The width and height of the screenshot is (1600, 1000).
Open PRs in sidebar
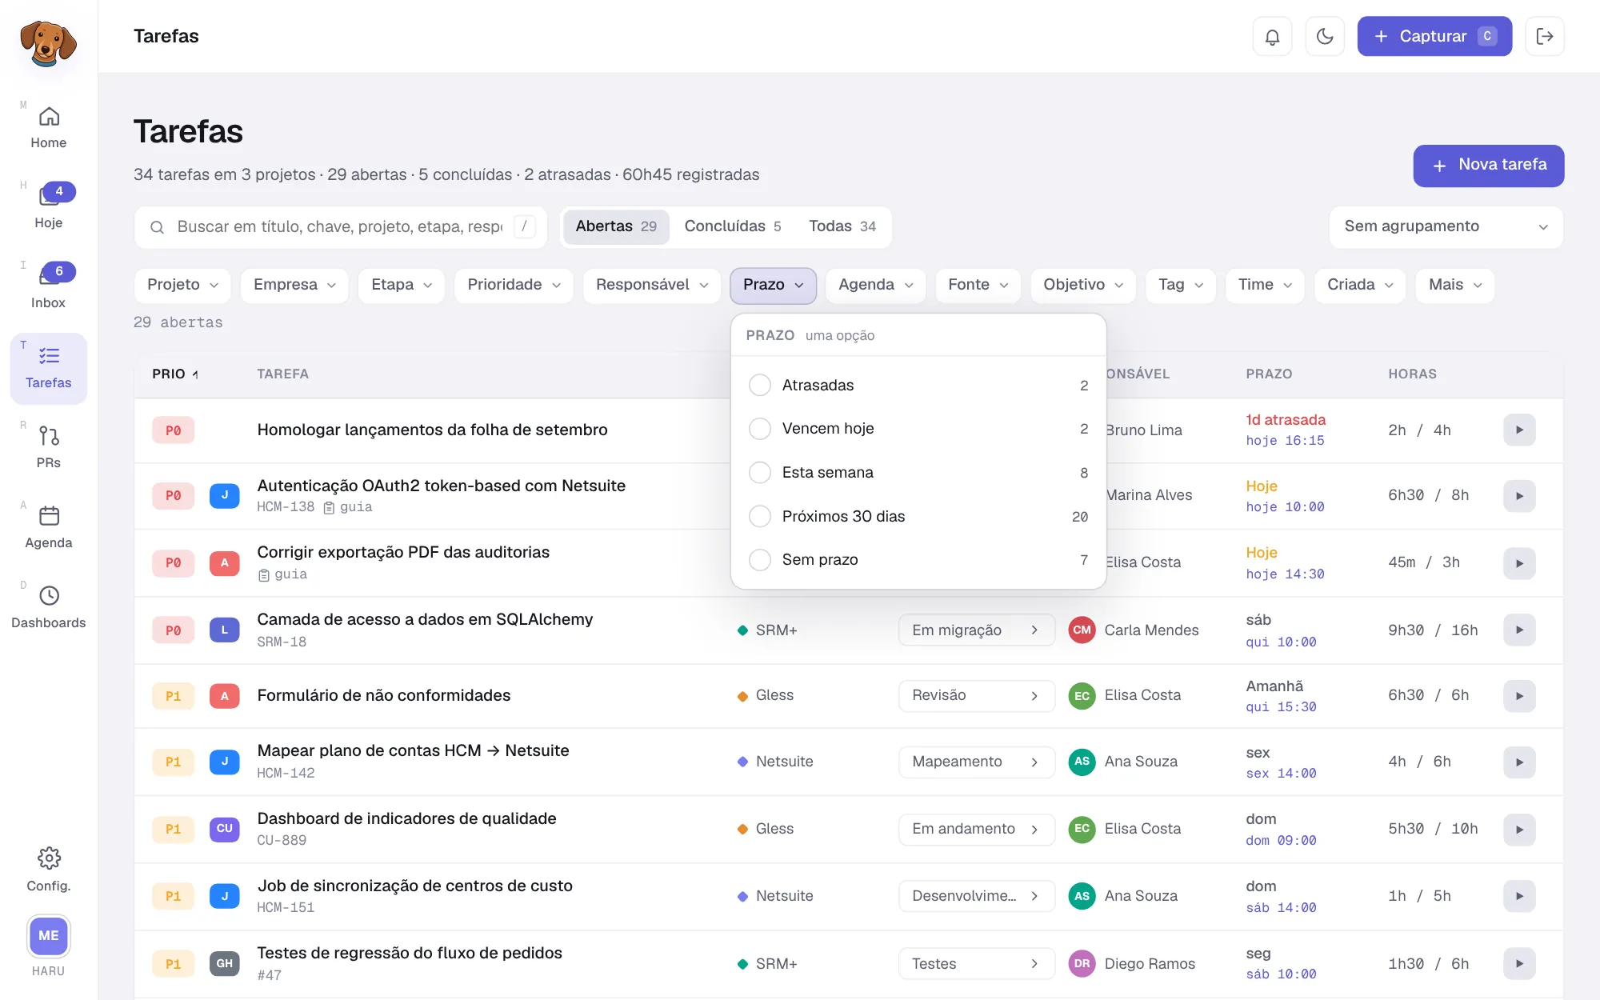click(49, 448)
